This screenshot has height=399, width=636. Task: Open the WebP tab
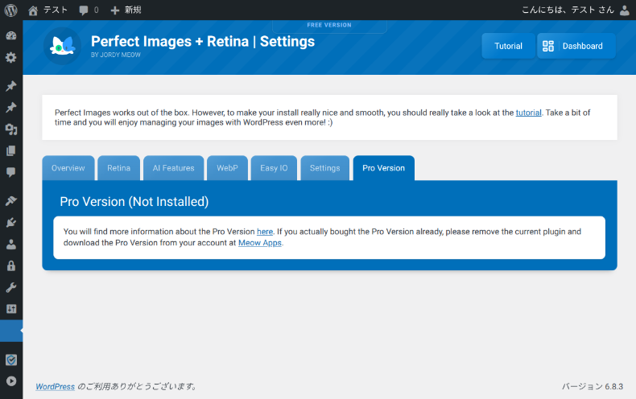(x=227, y=168)
